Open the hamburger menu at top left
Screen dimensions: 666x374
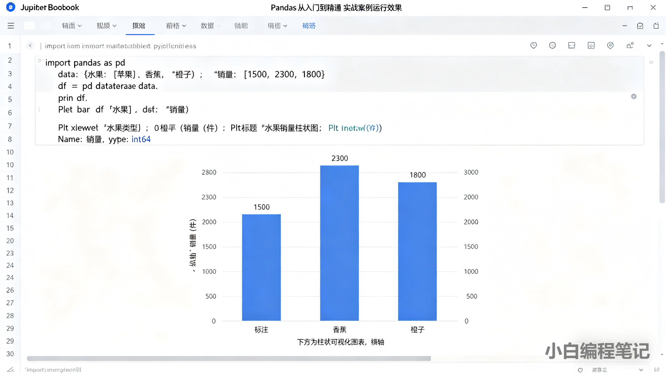10,25
